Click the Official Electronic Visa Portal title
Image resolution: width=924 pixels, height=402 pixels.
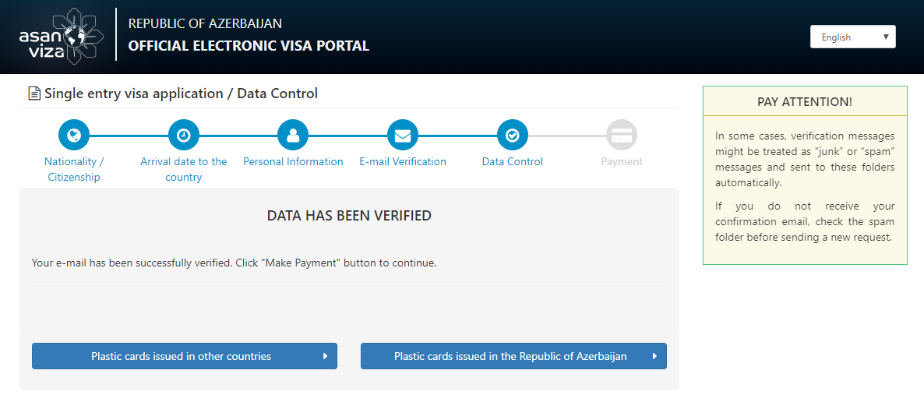pyautogui.click(x=249, y=46)
